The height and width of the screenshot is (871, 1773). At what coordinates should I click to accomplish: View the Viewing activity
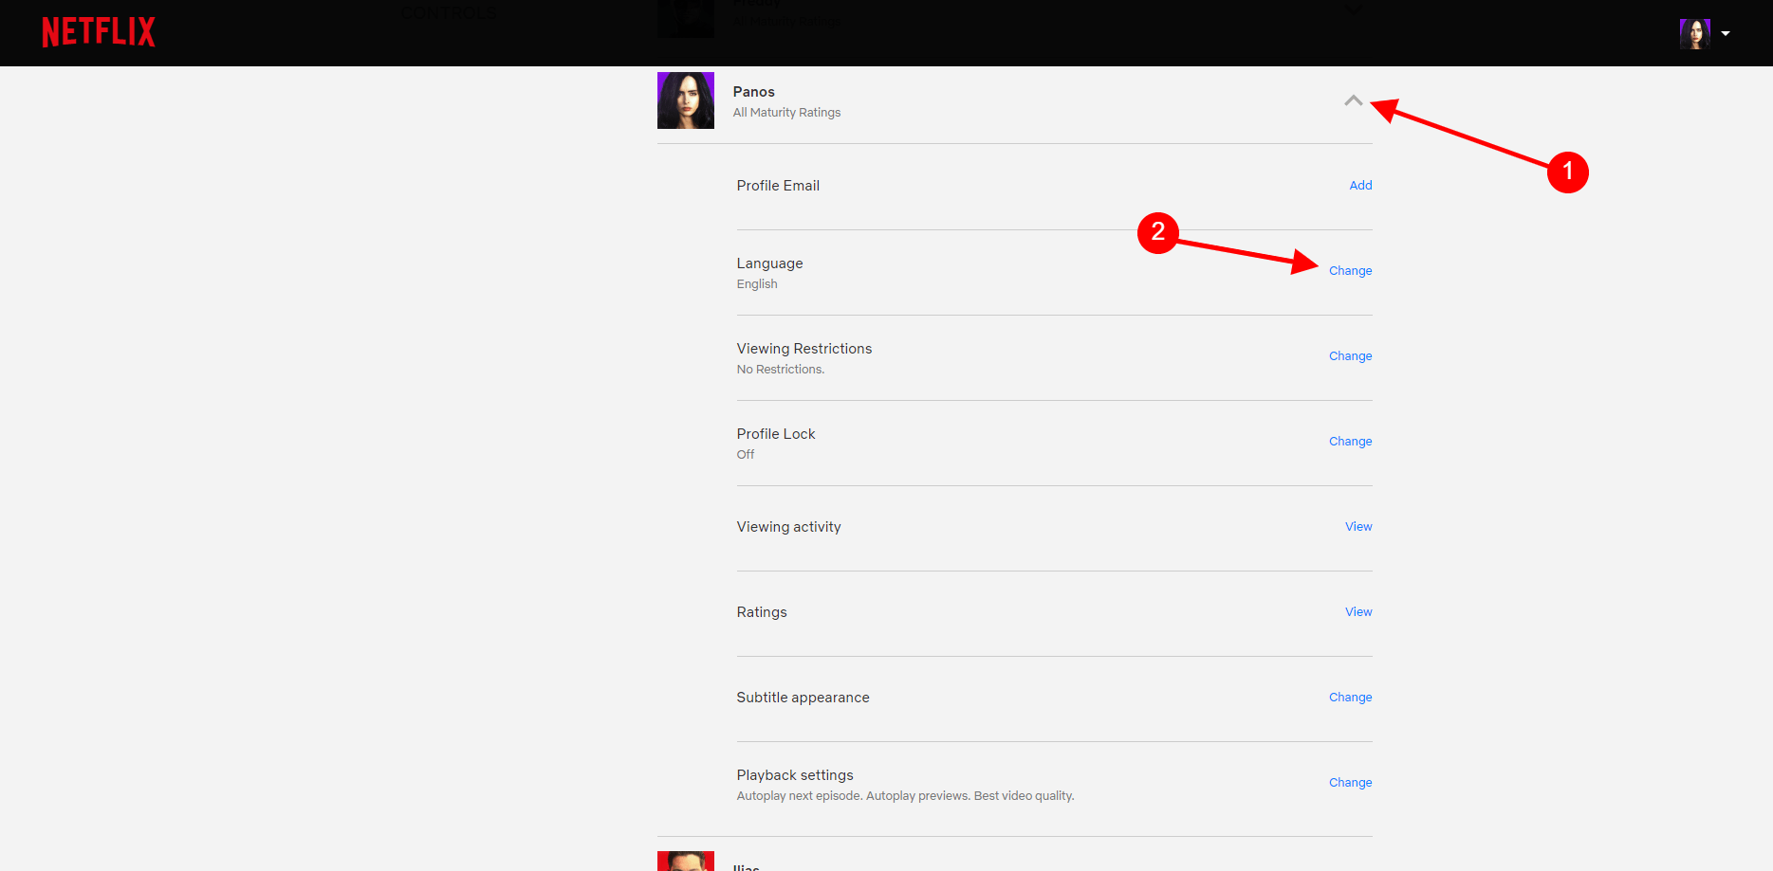point(1357,527)
